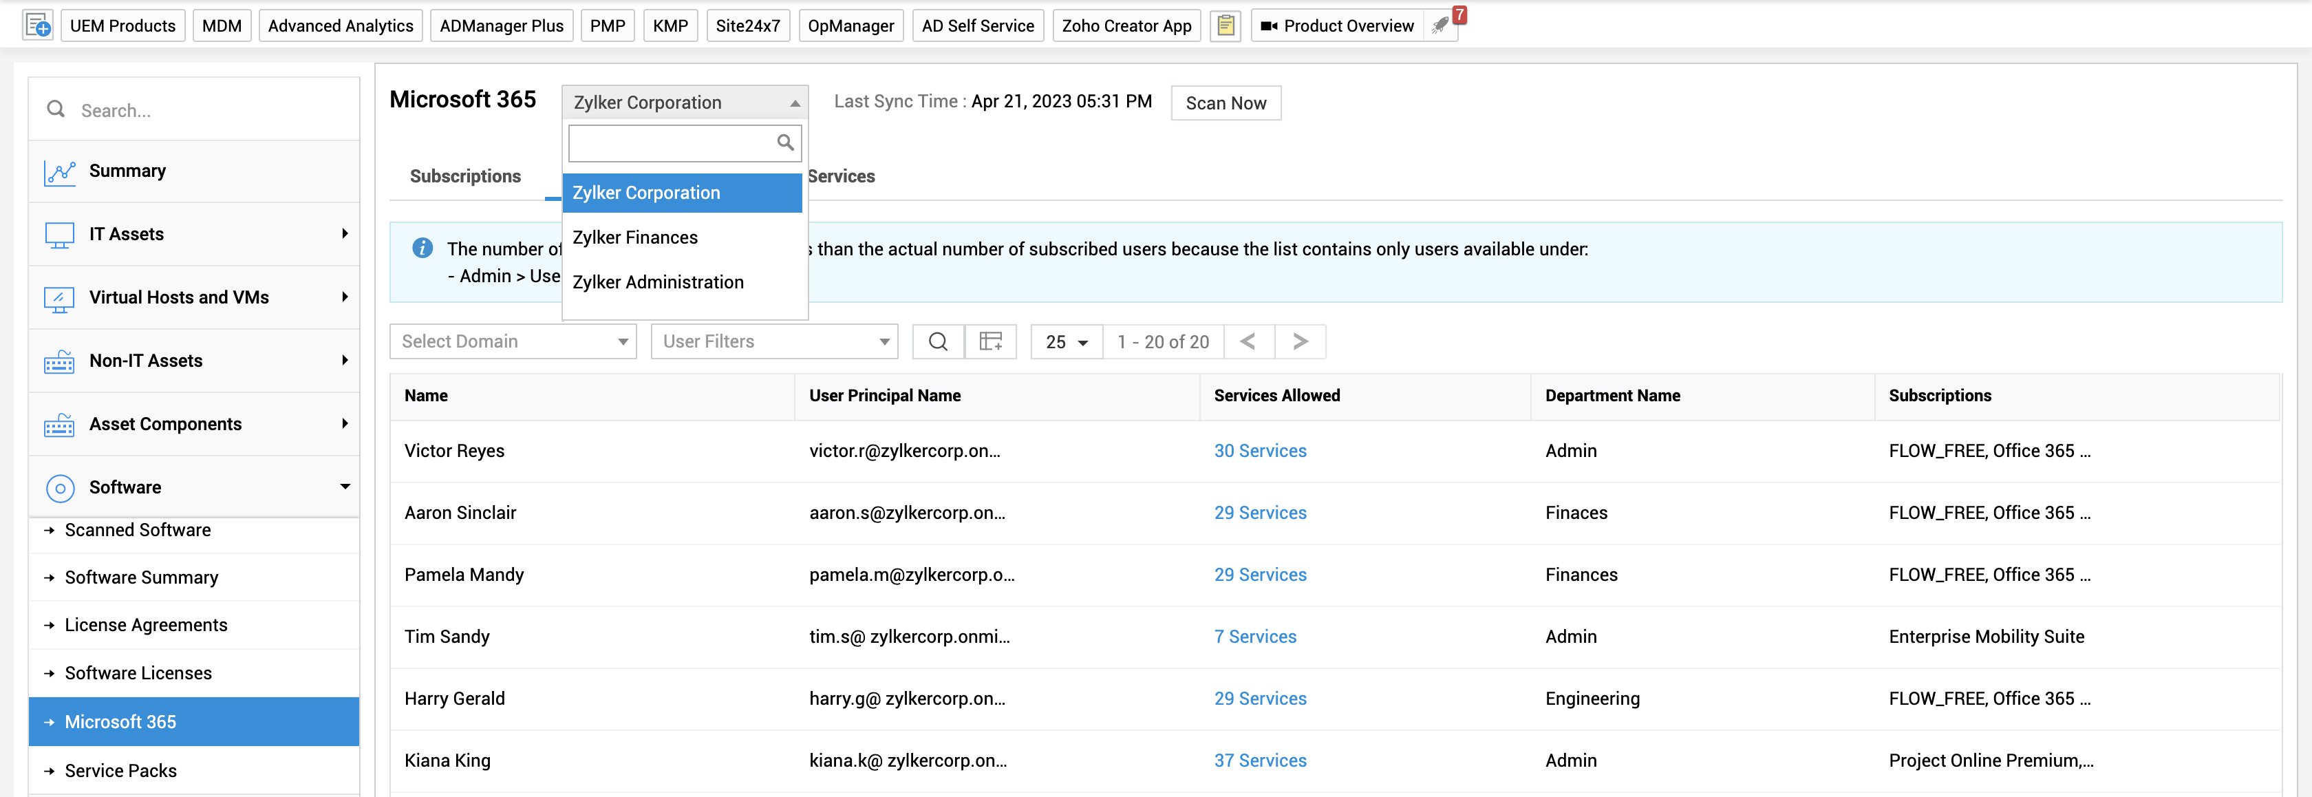2312x797 pixels.
Task: Go to previous page arrow
Action: 1248,341
